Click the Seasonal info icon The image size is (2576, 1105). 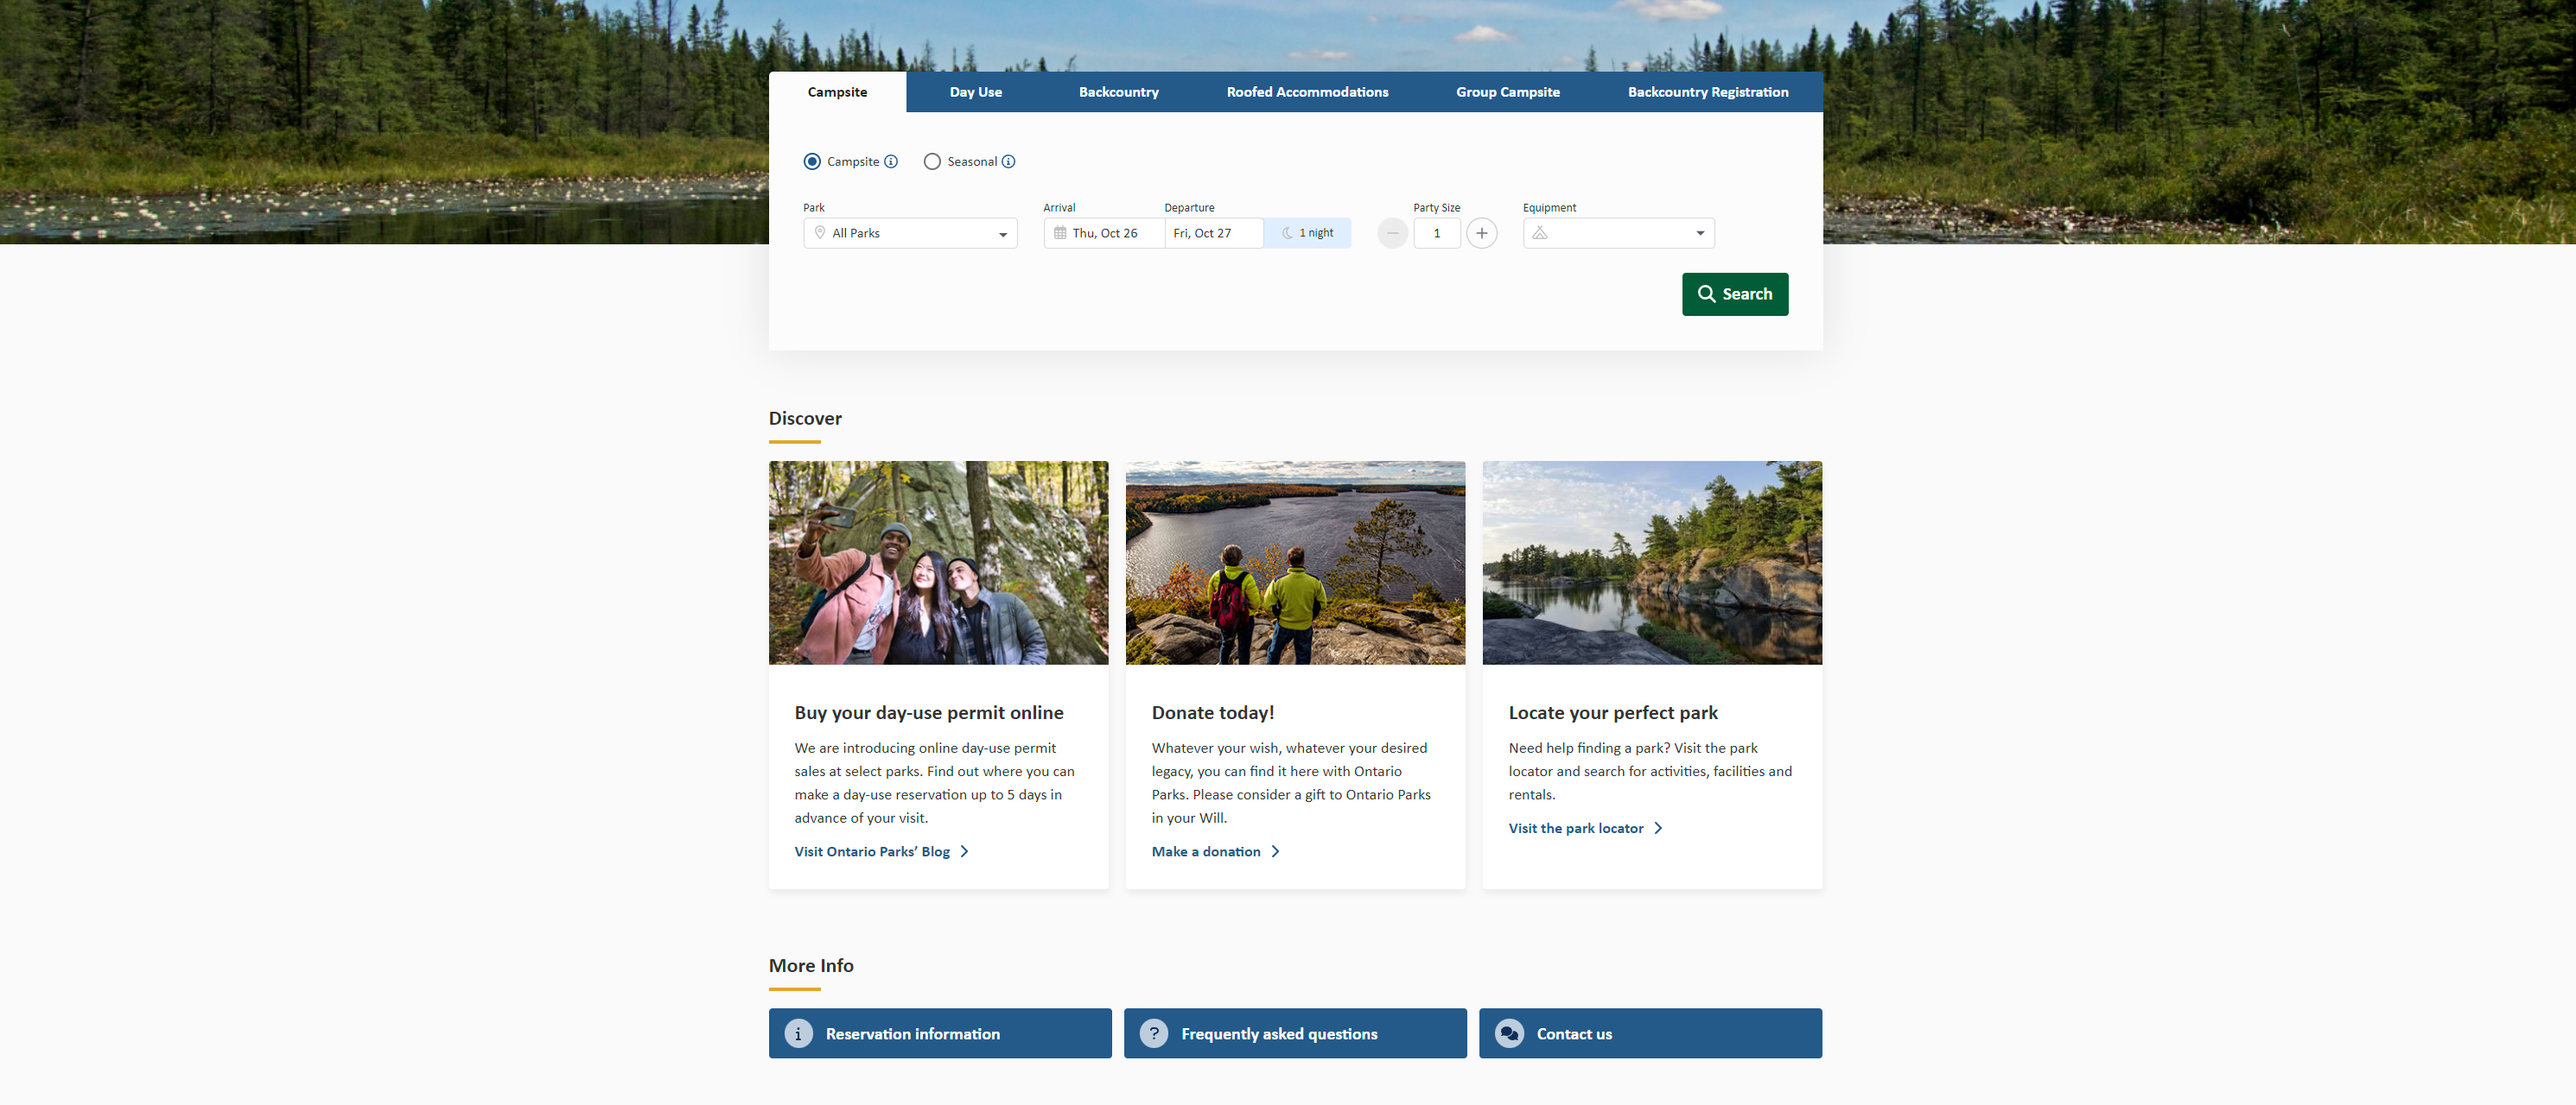tap(1008, 161)
